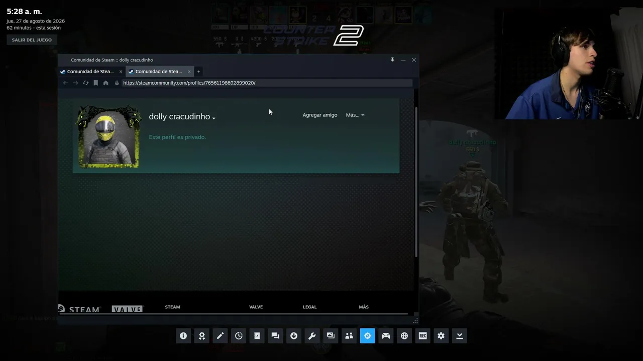The height and width of the screenshot is (361, 643).
Task: Click the globe icon in overlay toolbar
Action: pos(404,336)
